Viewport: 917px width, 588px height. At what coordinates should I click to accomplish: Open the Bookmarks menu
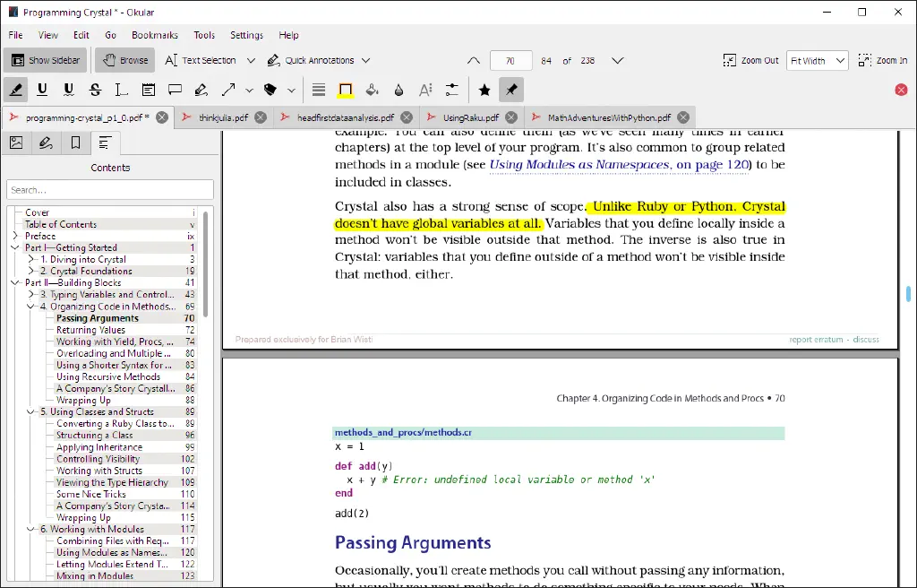(155, 35)
